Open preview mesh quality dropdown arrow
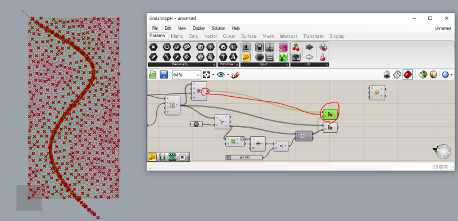 452,75
